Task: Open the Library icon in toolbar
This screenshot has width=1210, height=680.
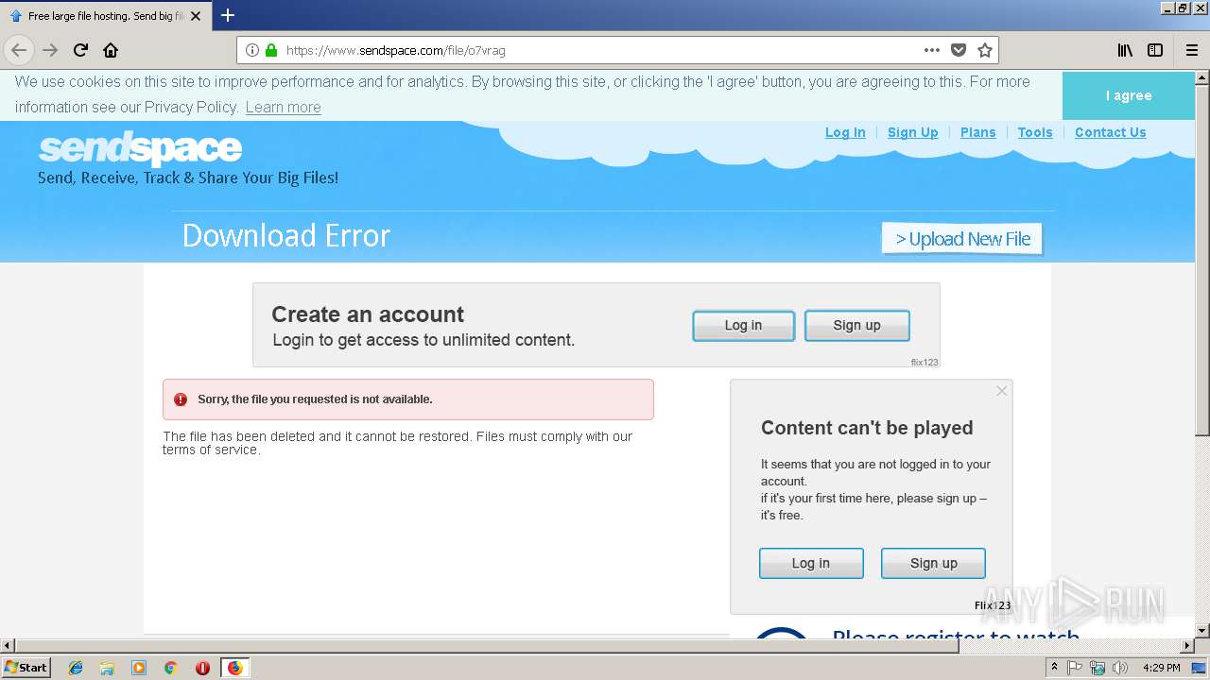Action: click(1125, 50)
